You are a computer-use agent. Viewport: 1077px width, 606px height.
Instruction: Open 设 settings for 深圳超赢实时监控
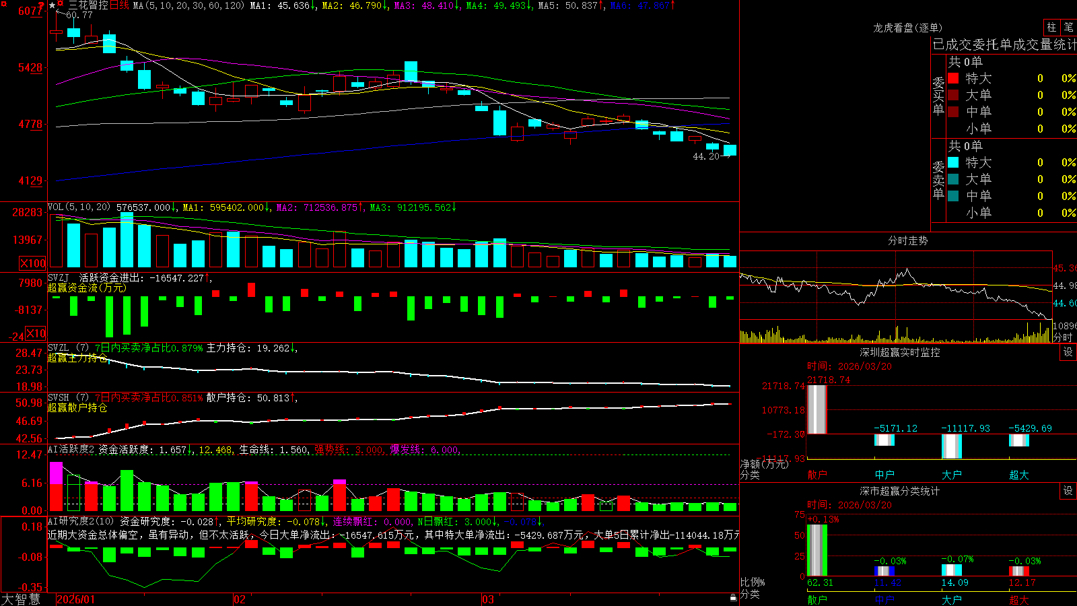[1068, 352]
